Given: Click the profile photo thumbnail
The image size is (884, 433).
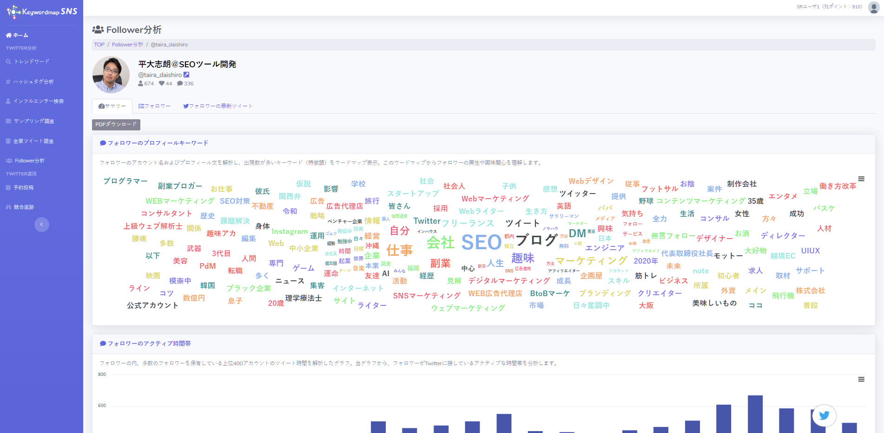Looking at the screenshot, I should [111, 75].
